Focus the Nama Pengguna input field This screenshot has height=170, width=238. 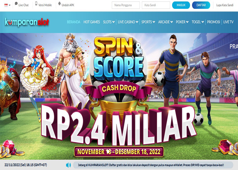[126, 5]
